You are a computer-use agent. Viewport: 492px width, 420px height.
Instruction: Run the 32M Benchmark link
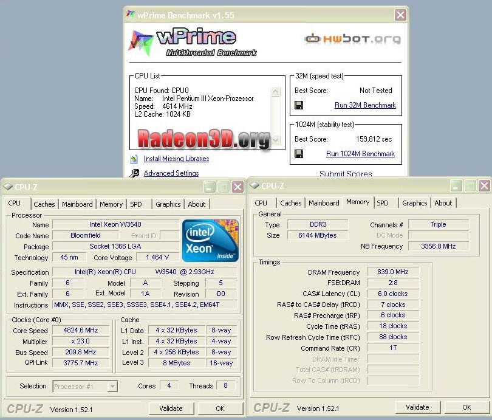pos(365,105)
